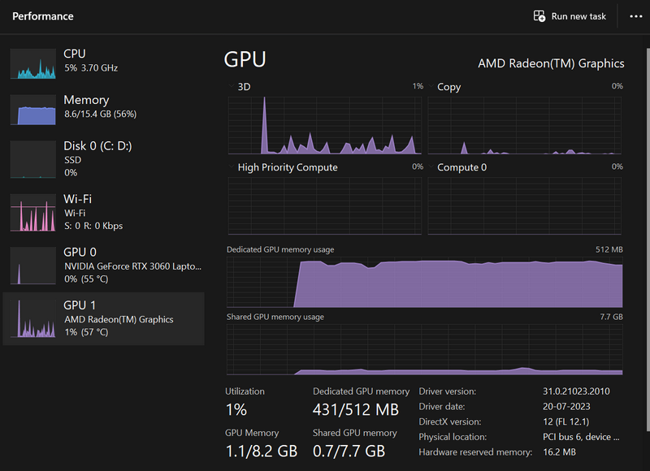Screen dimensions: 650x471
Task: Select the Wi-Fi activity graph thumbnail
Action: point(32,213)
